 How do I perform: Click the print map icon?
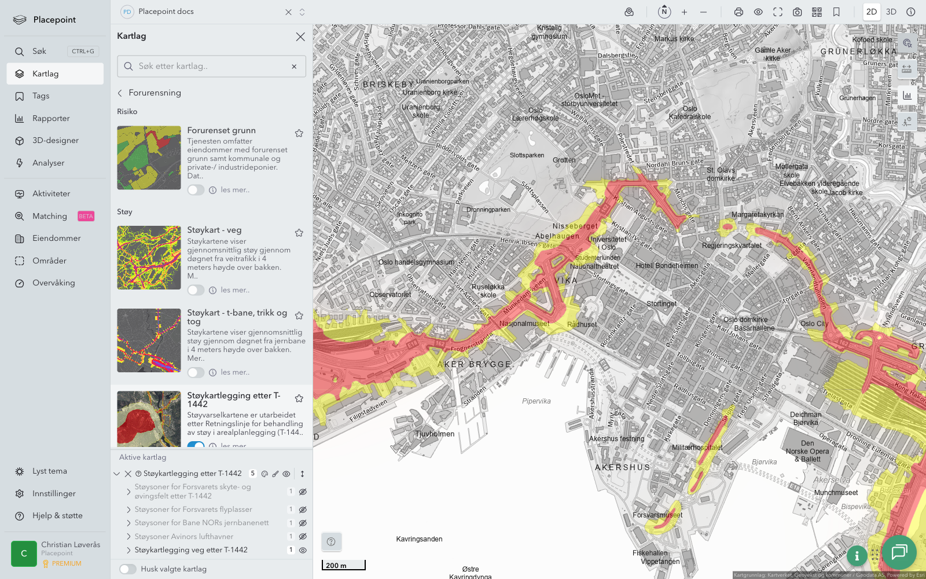point(738,12)
